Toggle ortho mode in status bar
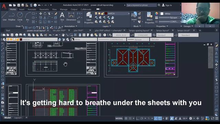 (x=137, y=118)
